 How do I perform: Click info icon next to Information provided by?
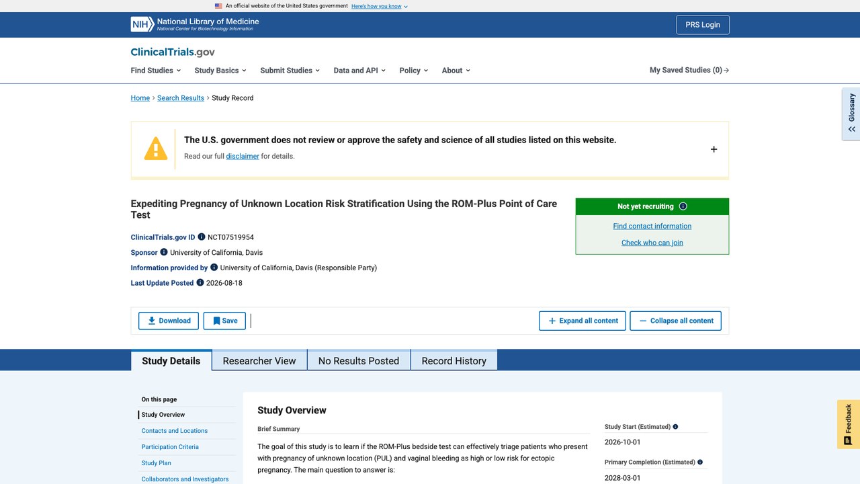click(x=214, y=268)
